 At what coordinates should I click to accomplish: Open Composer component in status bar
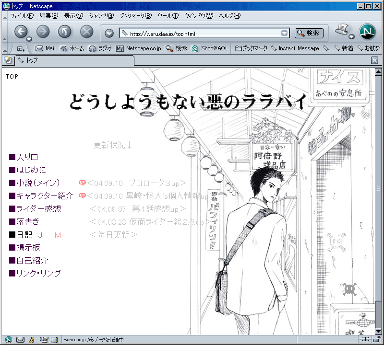[x=44, y=340]
